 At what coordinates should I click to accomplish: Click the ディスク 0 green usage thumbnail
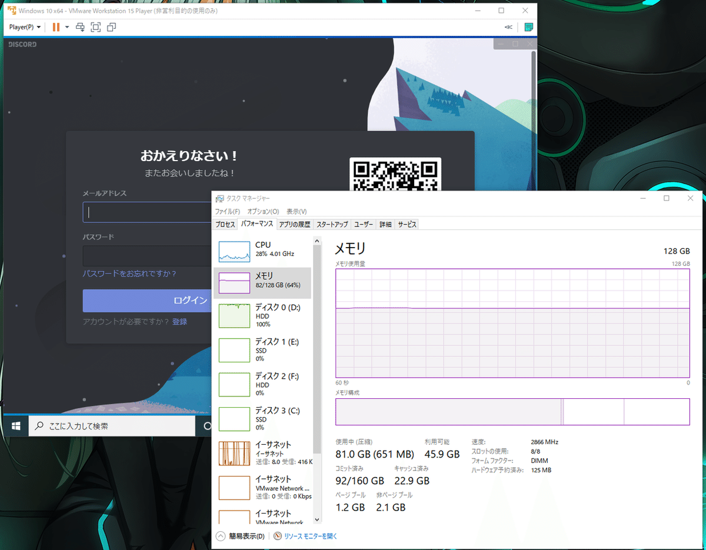pyautogui.click(x=234, y=316)
